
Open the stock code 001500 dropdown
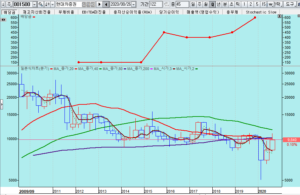coord(35,4)
